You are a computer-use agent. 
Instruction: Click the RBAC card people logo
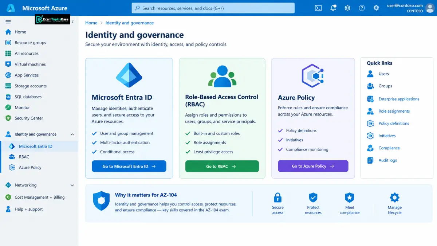click(x=222, y=76)
